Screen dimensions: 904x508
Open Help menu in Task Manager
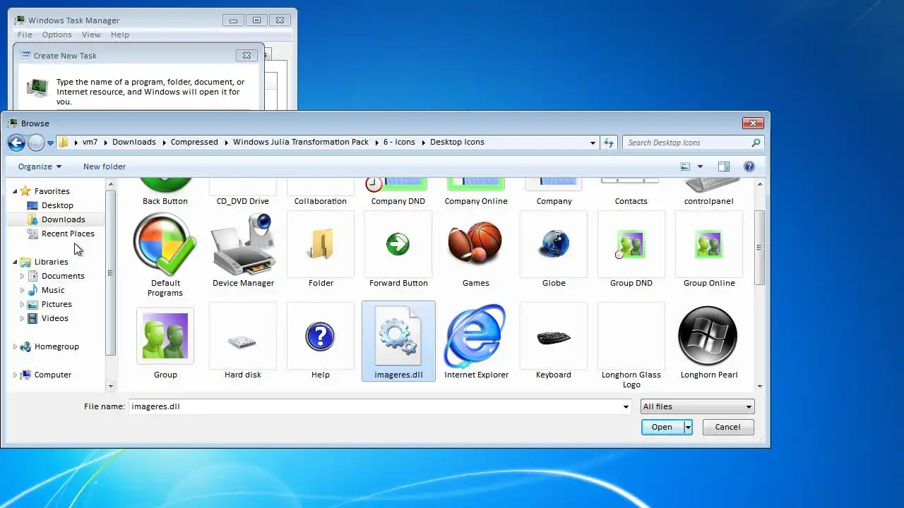click(x=120, y=35)
